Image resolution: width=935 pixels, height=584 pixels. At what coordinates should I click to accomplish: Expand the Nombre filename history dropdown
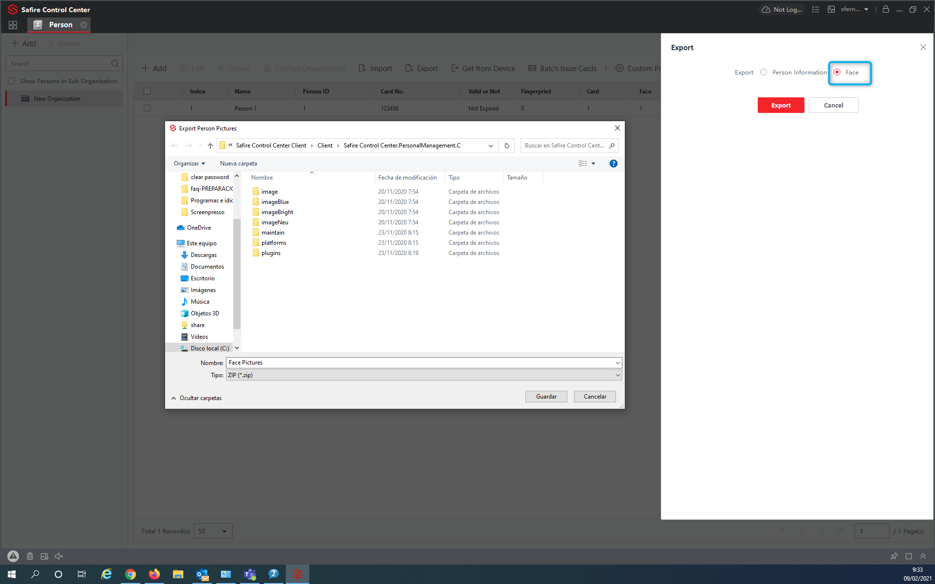[x=617, y=363]
